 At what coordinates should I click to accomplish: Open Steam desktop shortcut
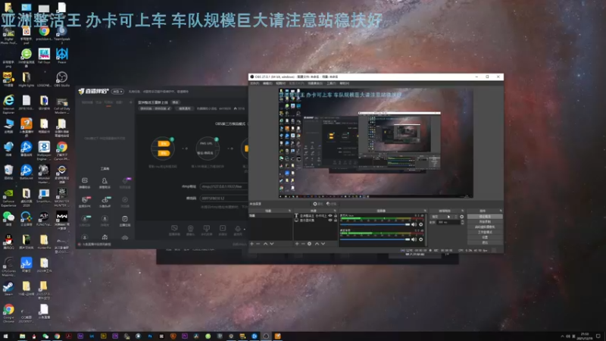(8, 289)
